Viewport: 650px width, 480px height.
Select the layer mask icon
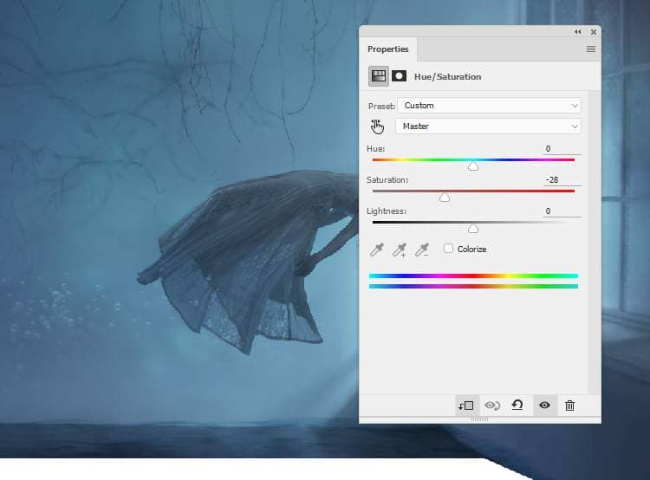pyautogui.click(x=400, y=76)
